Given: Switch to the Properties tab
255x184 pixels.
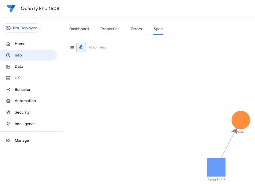Looking at the screenshot, I should click(110, 29).
